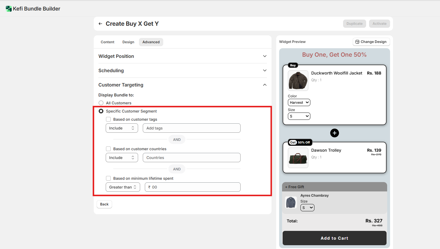Click the Ayres Chambray shirt image
This screenshot has height=249, width=440.
click(291, 202)
